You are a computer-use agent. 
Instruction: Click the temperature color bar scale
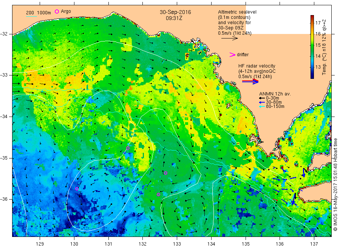pyautogui.click(x=312, y=47)
